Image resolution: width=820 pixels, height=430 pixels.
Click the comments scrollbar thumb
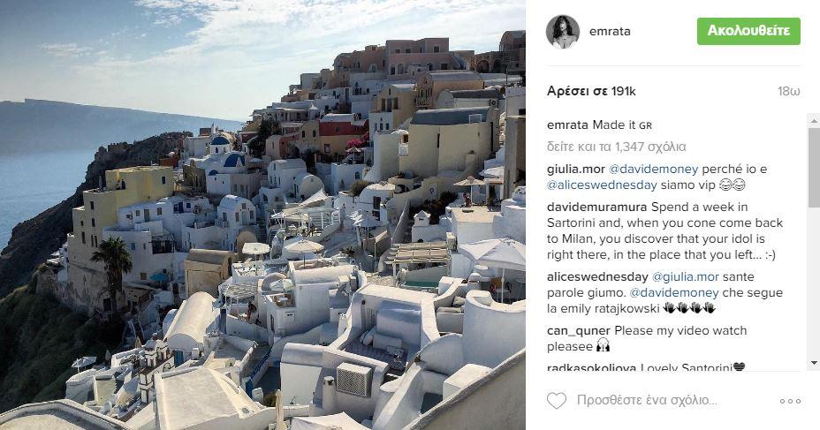click(x=813, y=167)
